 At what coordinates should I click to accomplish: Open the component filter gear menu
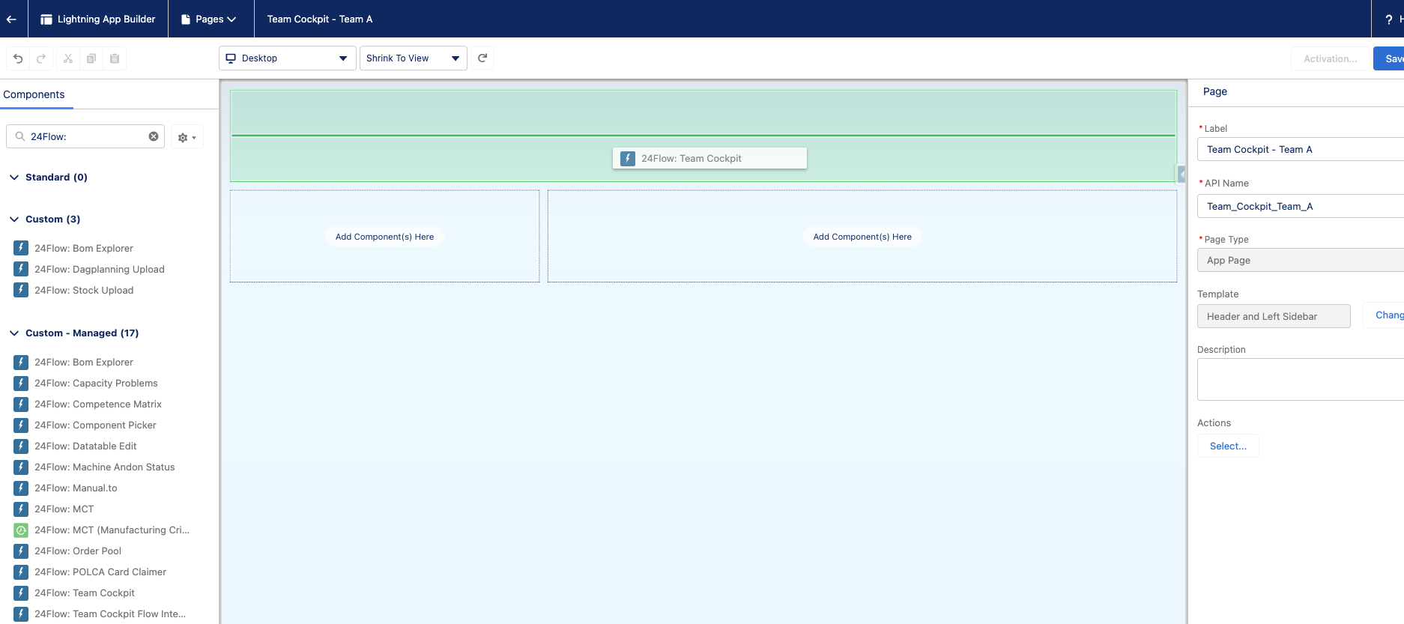point(187,137)
